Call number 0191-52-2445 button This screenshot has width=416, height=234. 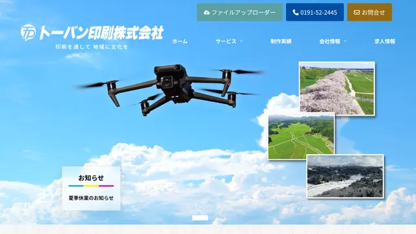click(x=315, y=12)
